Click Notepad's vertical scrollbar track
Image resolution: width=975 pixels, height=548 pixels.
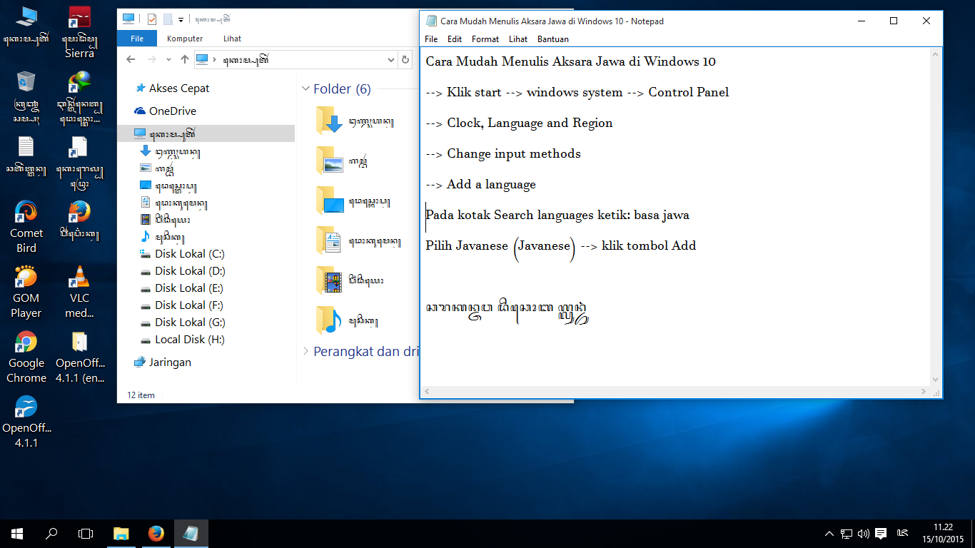coord(936,216)
